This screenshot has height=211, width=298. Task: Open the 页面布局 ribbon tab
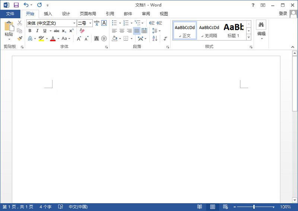[88, 14]
